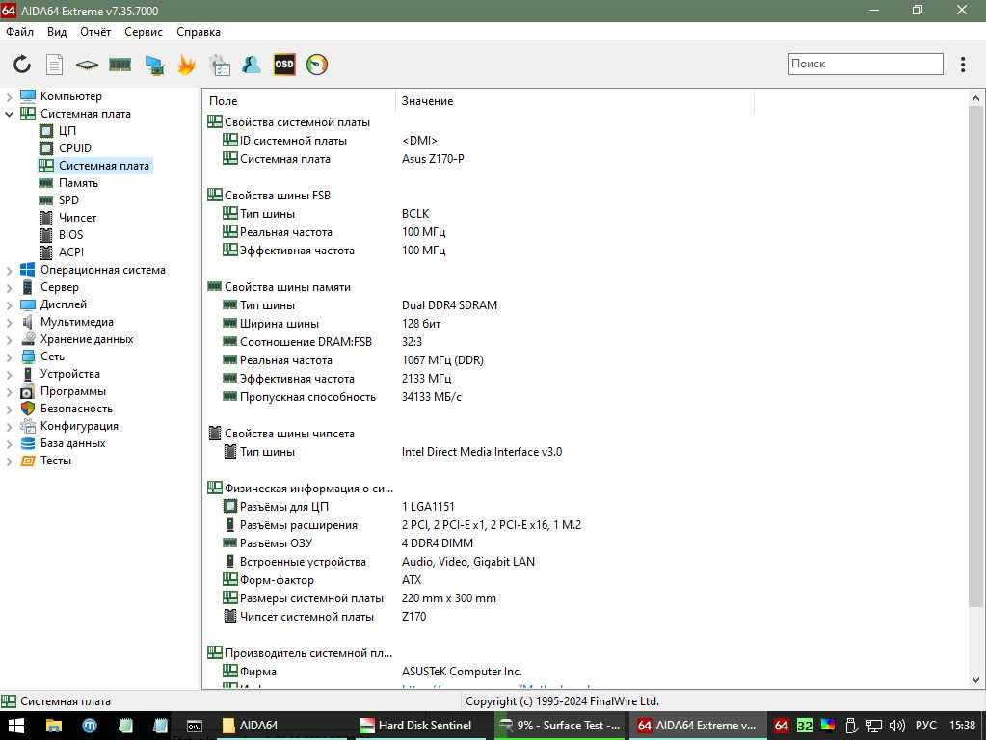986x740 pixels.
Task: Collapse the Системная плата tree node
Action: click(9, 114)
